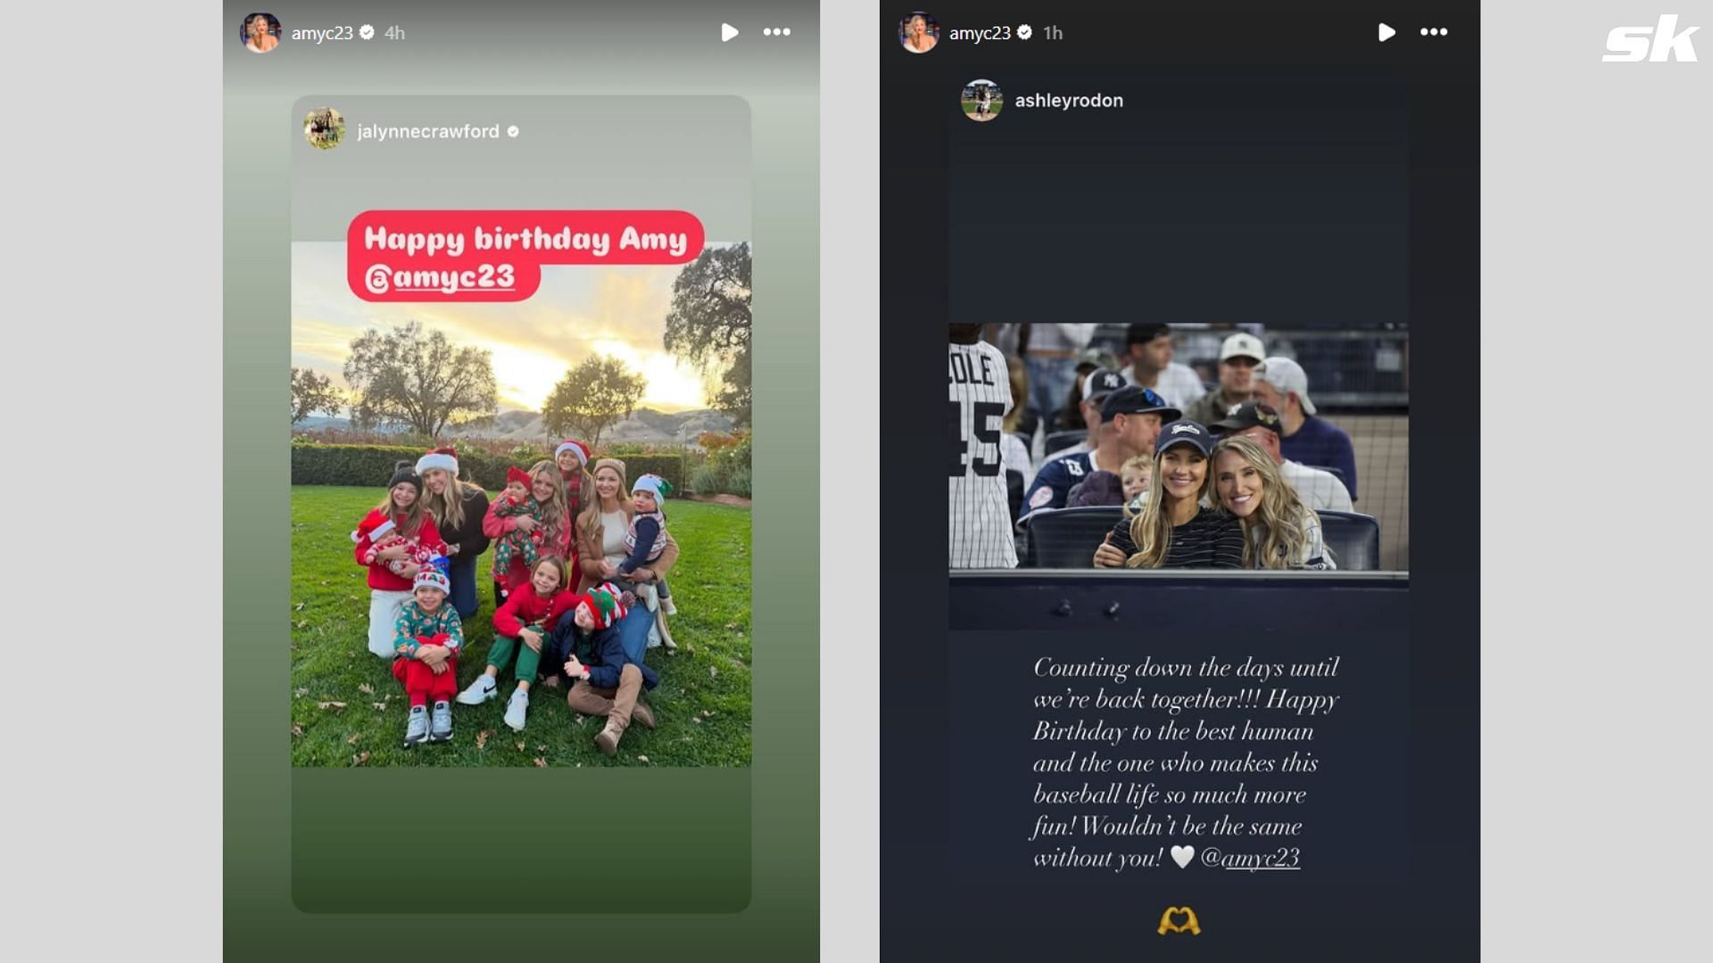Open more options on left story
Viewport: 1713px width, 963px height.
[778, 32]
